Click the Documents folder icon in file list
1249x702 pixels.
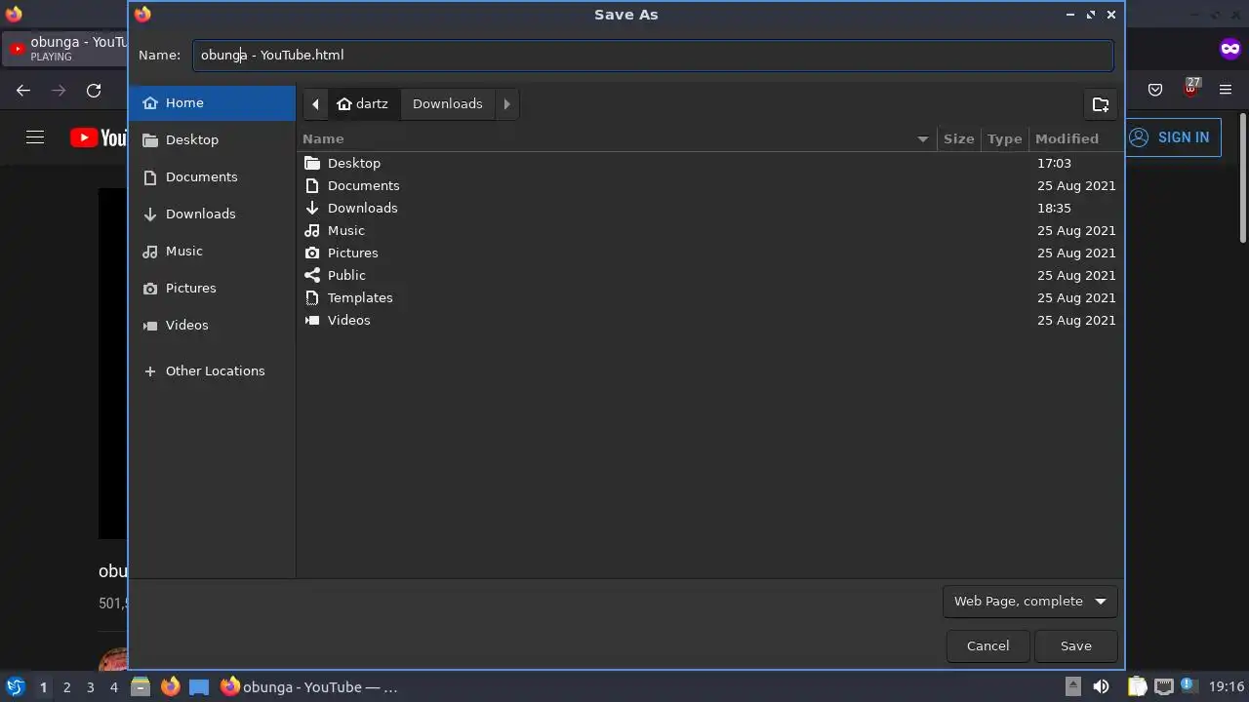pyautogui.click(x=312, y=185)
